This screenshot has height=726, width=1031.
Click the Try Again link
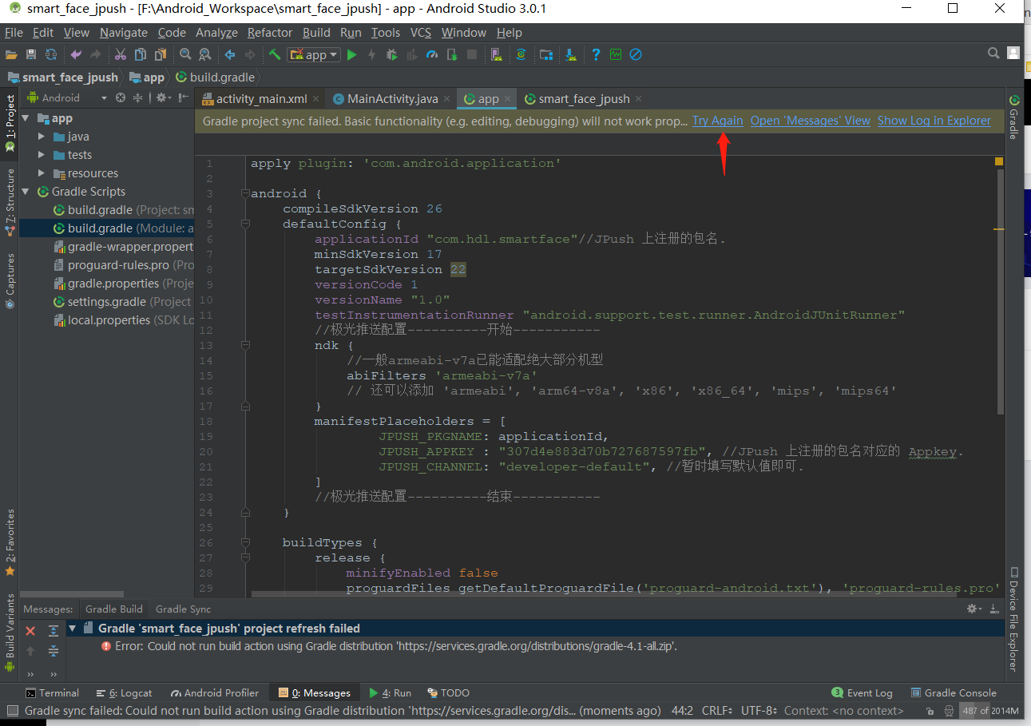point(717,121)
